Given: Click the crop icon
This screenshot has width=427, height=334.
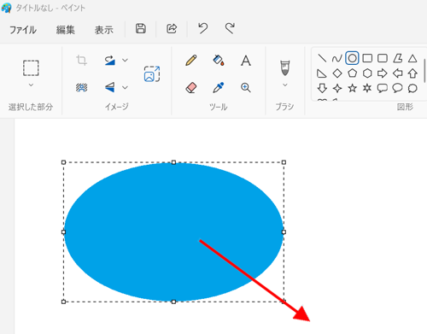Looking at the screenshot, I should 81,61.
